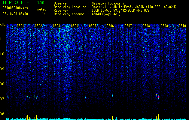Click the 1.0 kHz axis label
Screen dimensions: 189x120
[x=2, y=54]
